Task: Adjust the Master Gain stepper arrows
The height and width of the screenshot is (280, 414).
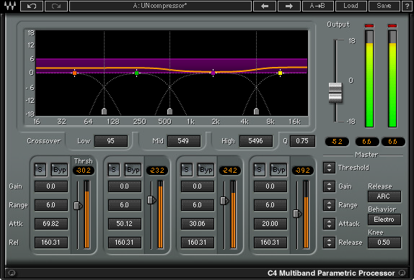Action: pos(329,186)
